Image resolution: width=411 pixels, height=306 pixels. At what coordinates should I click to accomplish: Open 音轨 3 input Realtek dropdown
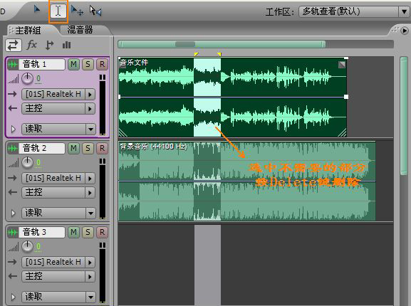point(58,262)
